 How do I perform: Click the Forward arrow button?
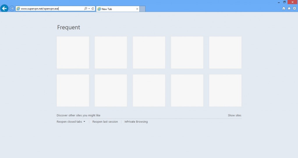click(x=12, y=9)
